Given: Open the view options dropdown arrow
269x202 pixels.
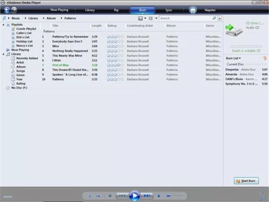Looking at the screenshot, I should tap(156, 18).
